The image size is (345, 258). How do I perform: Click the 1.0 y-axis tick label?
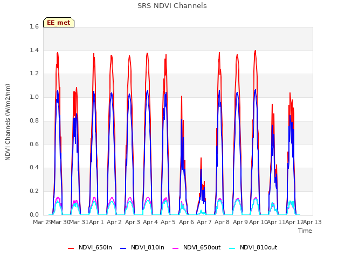tap(34, 97)
